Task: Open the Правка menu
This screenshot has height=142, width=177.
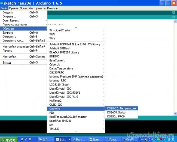Action: pos(14,8)
